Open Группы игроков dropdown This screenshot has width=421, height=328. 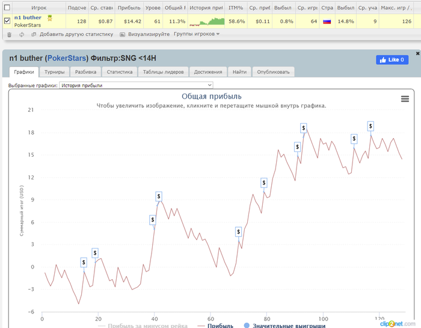(x=197, y=34)
